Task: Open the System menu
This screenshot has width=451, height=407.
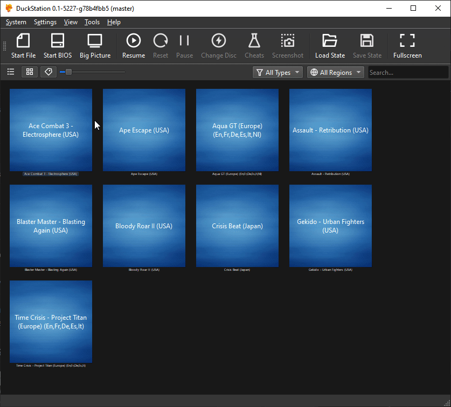Action: click(16, 22)
